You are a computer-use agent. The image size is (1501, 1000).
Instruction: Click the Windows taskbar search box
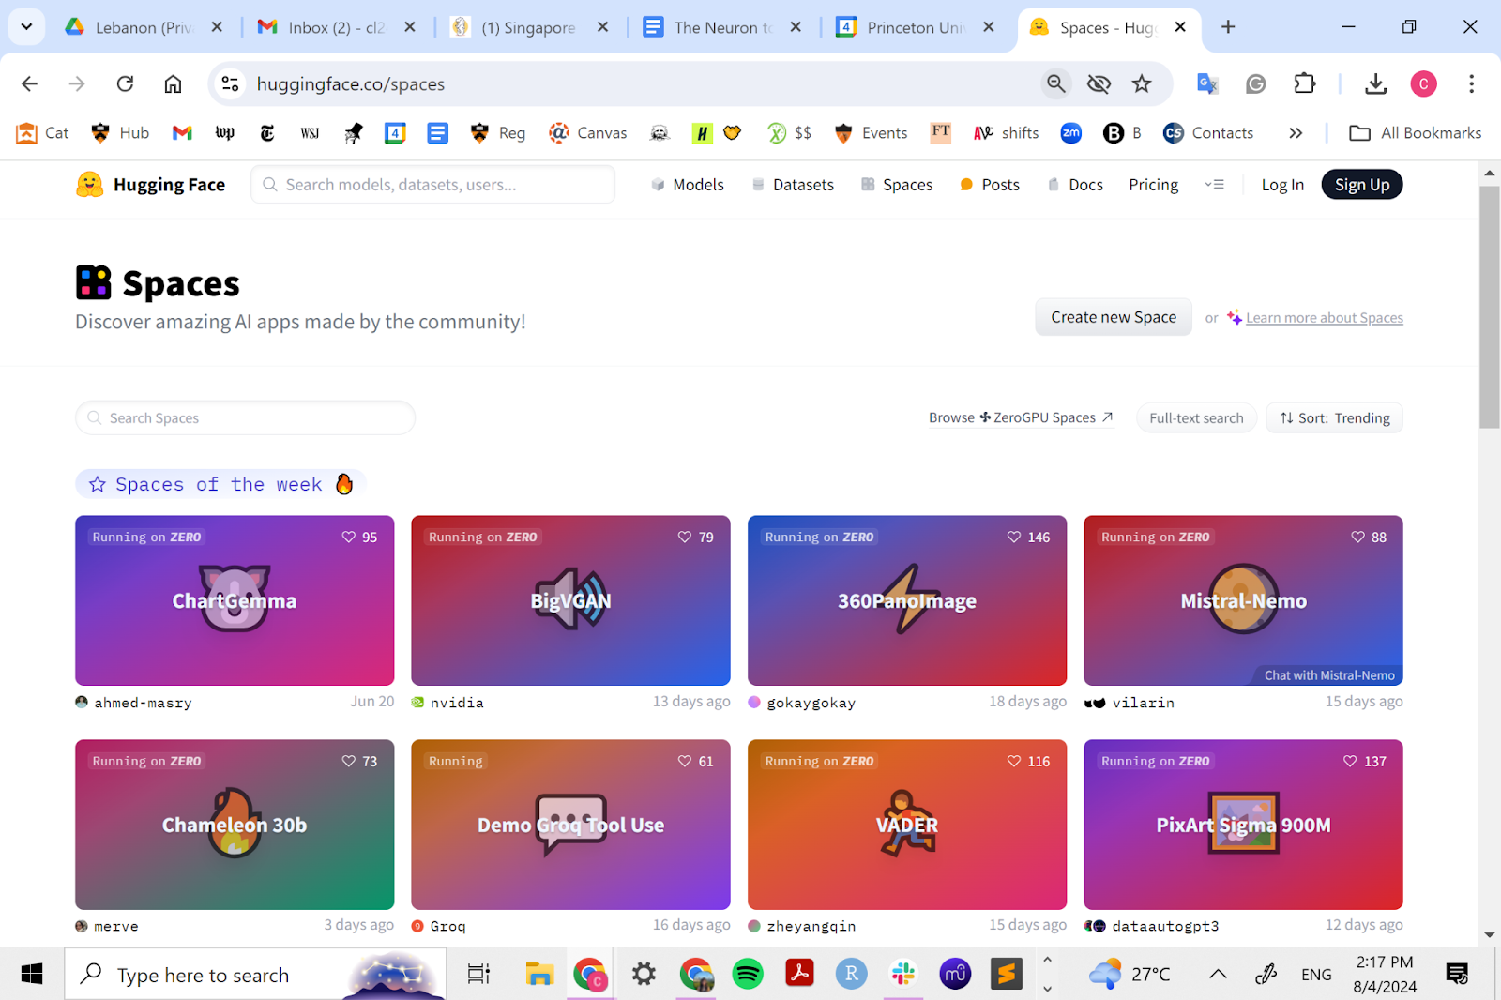(255, 975)
